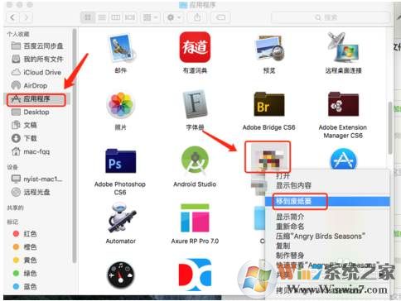Image resolution: width=401 pixels, height=301 pixels.
Task: Open the Photos app icon
Action: coord(121,105)
